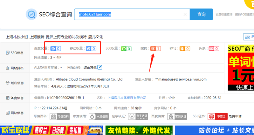
Task: Click the SEO综合查询 magnifier logo icon
Action: (31, 14)
